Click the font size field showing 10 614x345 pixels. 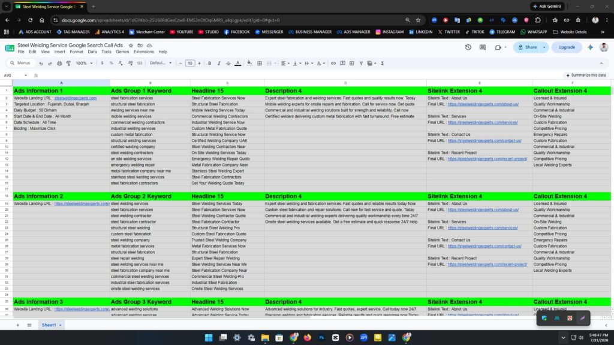(190, 63)
